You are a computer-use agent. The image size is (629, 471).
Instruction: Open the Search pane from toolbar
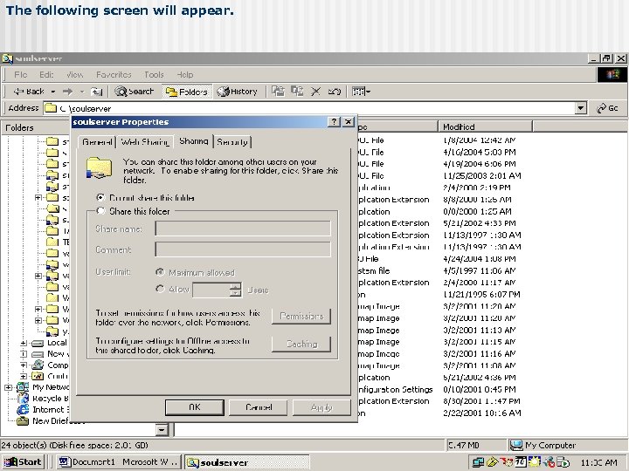click(135, 91)
